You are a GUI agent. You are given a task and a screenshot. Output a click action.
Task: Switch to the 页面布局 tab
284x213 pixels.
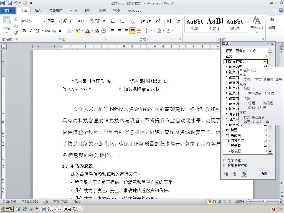pos(55,11)
